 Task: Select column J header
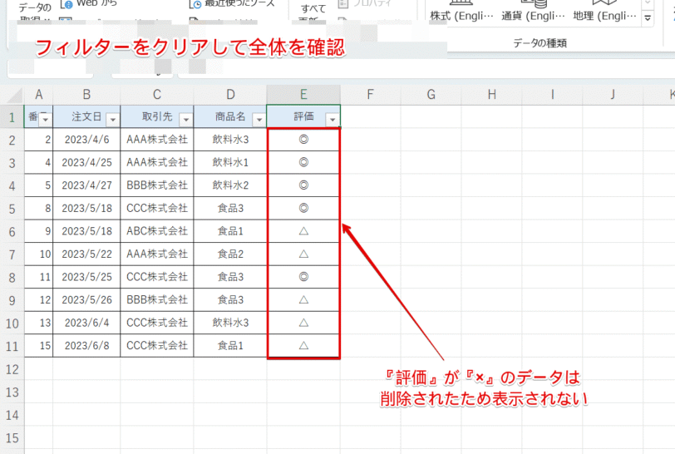point(613,95)
